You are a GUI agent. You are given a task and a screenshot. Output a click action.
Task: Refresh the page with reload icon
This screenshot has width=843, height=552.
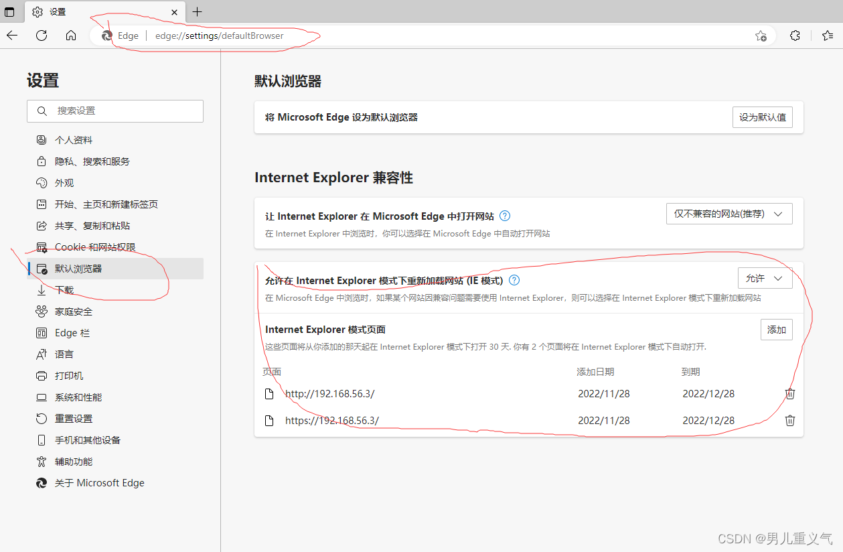41,36
